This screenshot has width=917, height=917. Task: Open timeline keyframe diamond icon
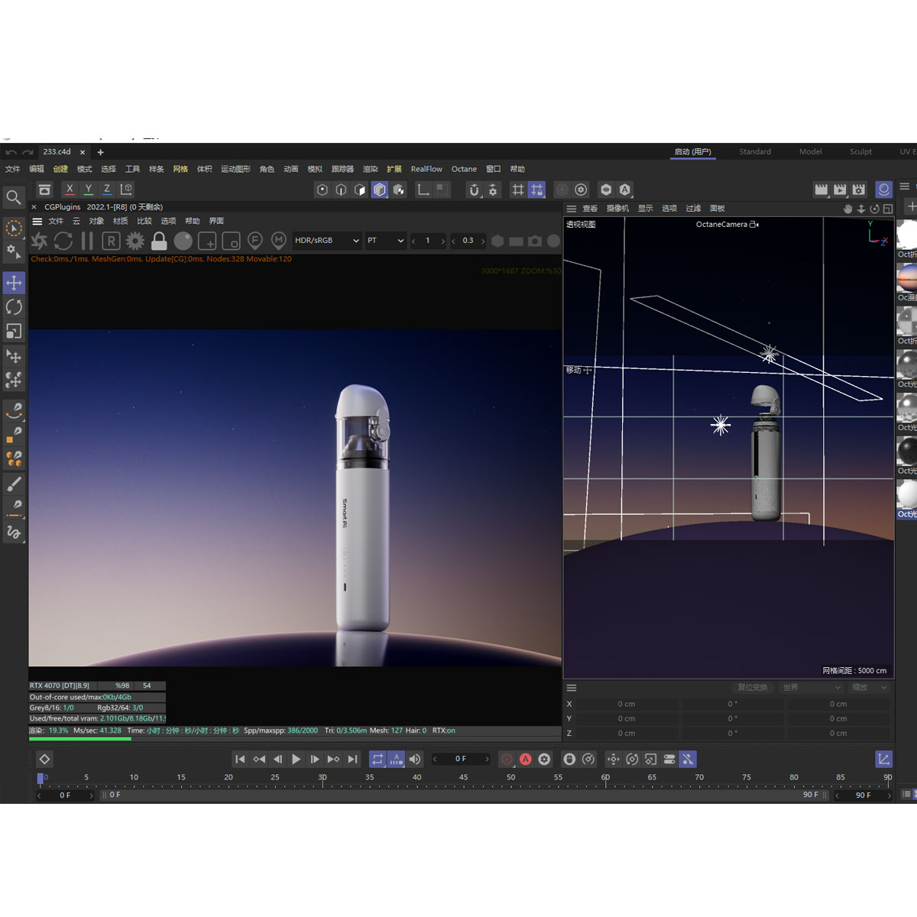(x=44, y=760)
